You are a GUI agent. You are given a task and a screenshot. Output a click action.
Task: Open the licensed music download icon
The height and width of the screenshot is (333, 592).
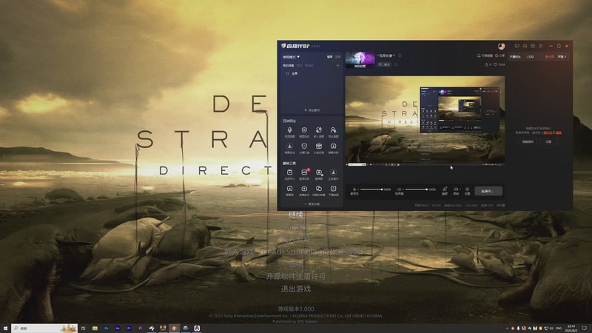click(334, 174)
